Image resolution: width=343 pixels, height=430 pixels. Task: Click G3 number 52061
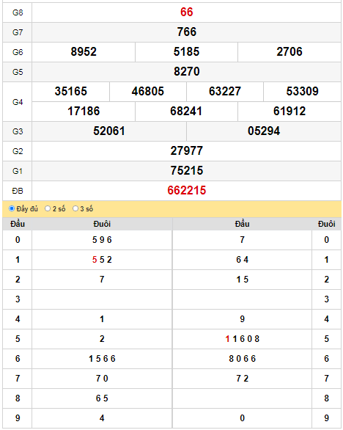point(109,131)
